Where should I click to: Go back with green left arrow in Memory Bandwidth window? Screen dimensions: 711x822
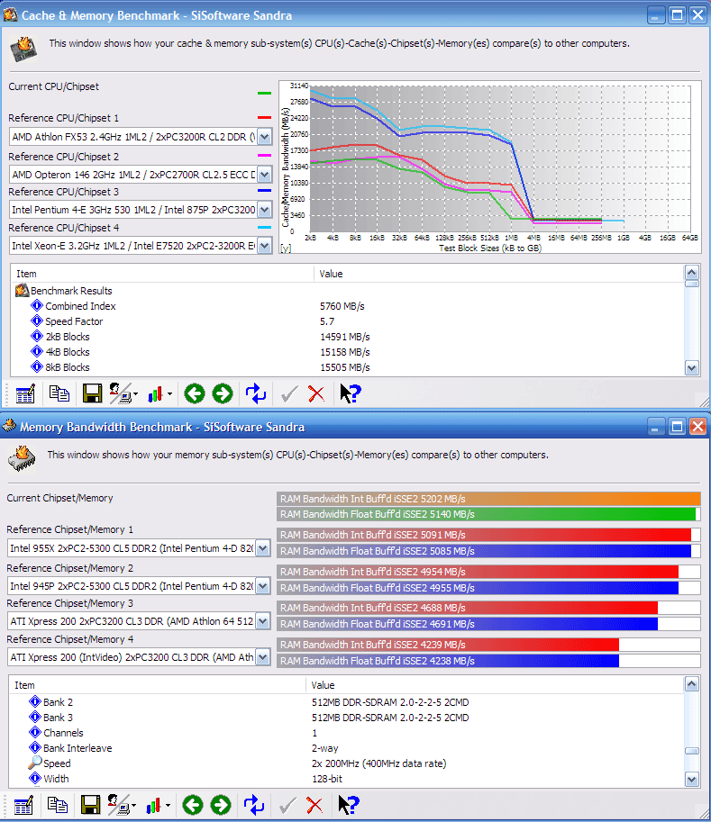[193, 805]
